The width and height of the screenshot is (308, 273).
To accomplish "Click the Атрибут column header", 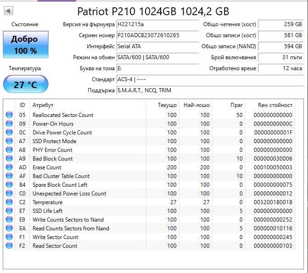I will click(x=88, y=105).
